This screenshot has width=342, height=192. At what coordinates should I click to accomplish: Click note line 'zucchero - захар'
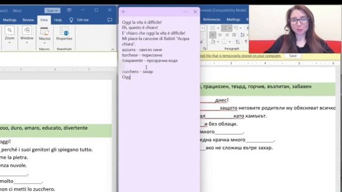pos(137,71)
